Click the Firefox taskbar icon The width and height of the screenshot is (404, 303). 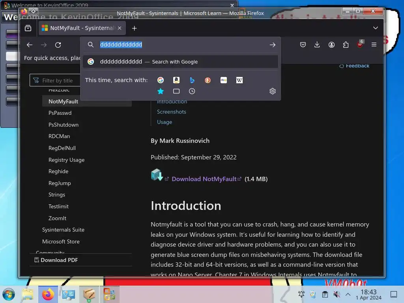(x=48, y=294)
